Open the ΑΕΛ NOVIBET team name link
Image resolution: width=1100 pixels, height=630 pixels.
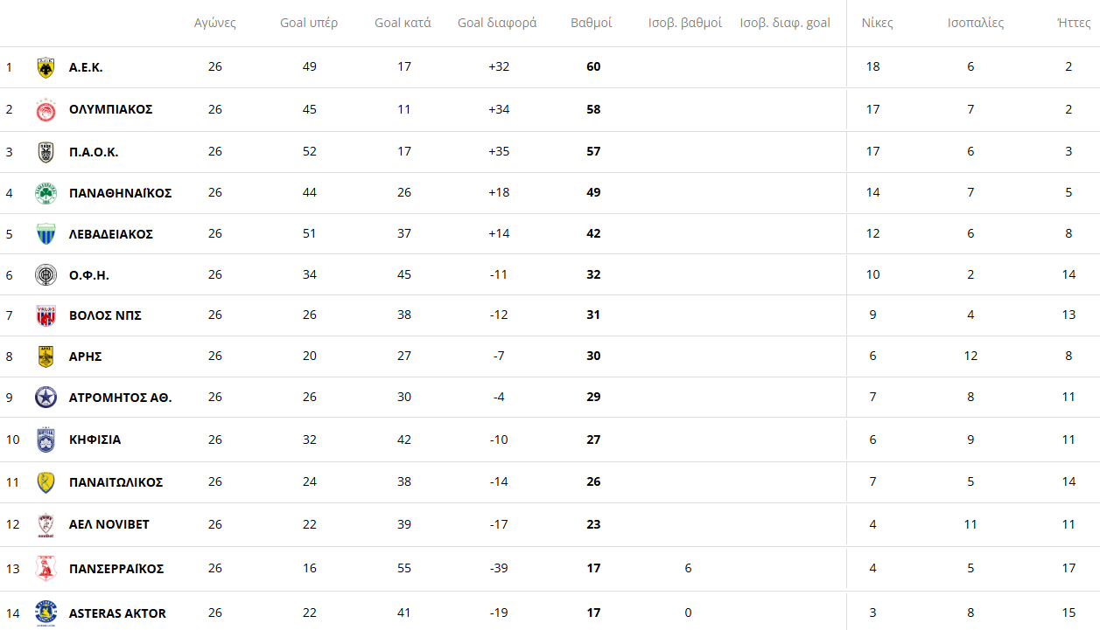pyautogui.click(x=109, y=524)
